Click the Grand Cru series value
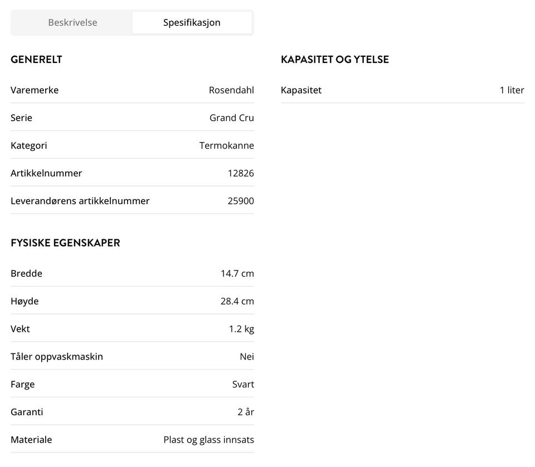The height and width of the screenshot is (467, 535). (x=232, y=118)
